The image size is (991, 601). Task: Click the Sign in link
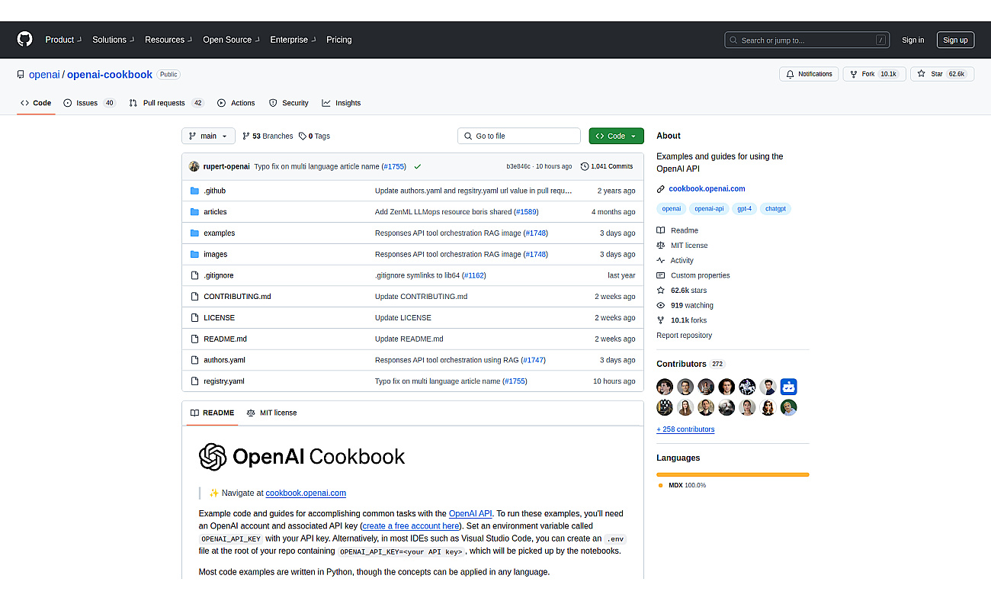point(912,40)
